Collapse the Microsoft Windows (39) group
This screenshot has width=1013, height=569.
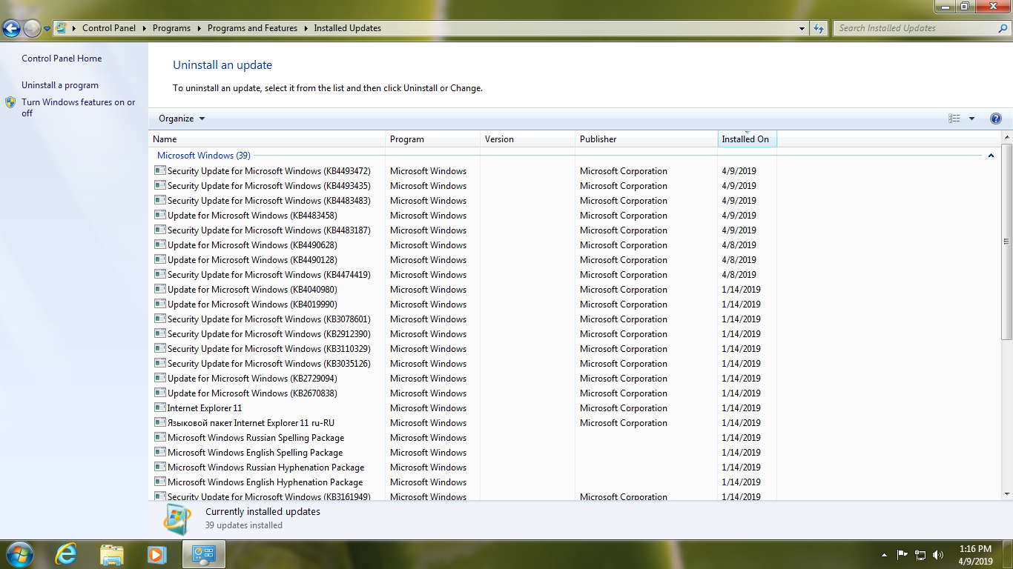991,156
